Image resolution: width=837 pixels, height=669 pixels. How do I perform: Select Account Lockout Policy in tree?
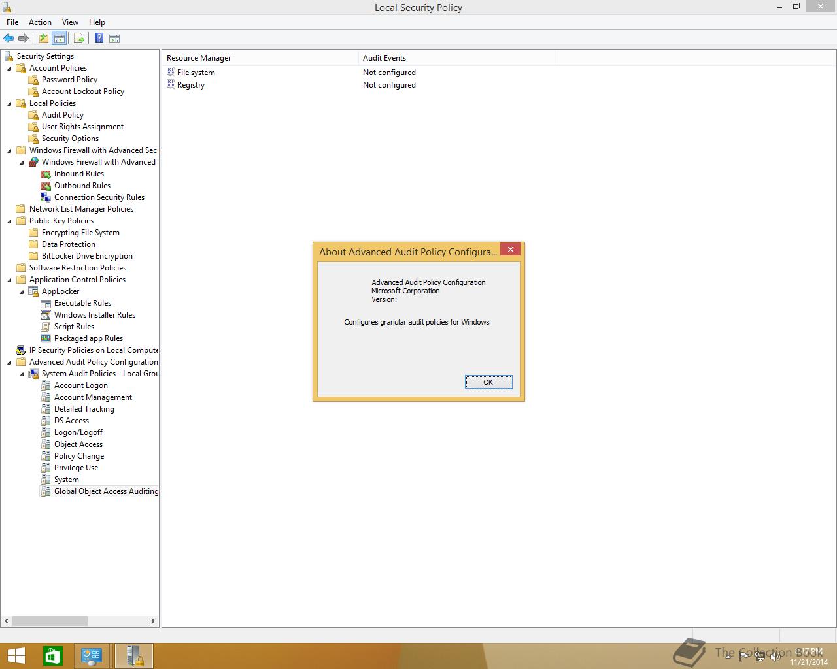tap(83, 91)
